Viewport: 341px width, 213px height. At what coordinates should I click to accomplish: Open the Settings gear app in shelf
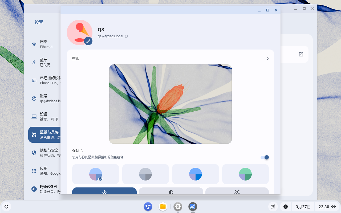(178, 207)
